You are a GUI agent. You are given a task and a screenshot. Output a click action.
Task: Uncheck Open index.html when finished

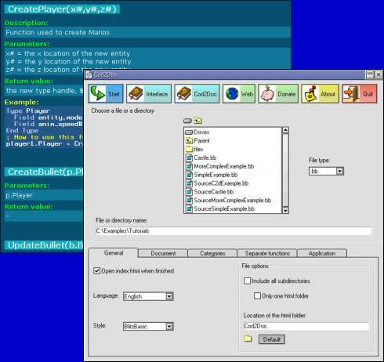tap(96, 271)
